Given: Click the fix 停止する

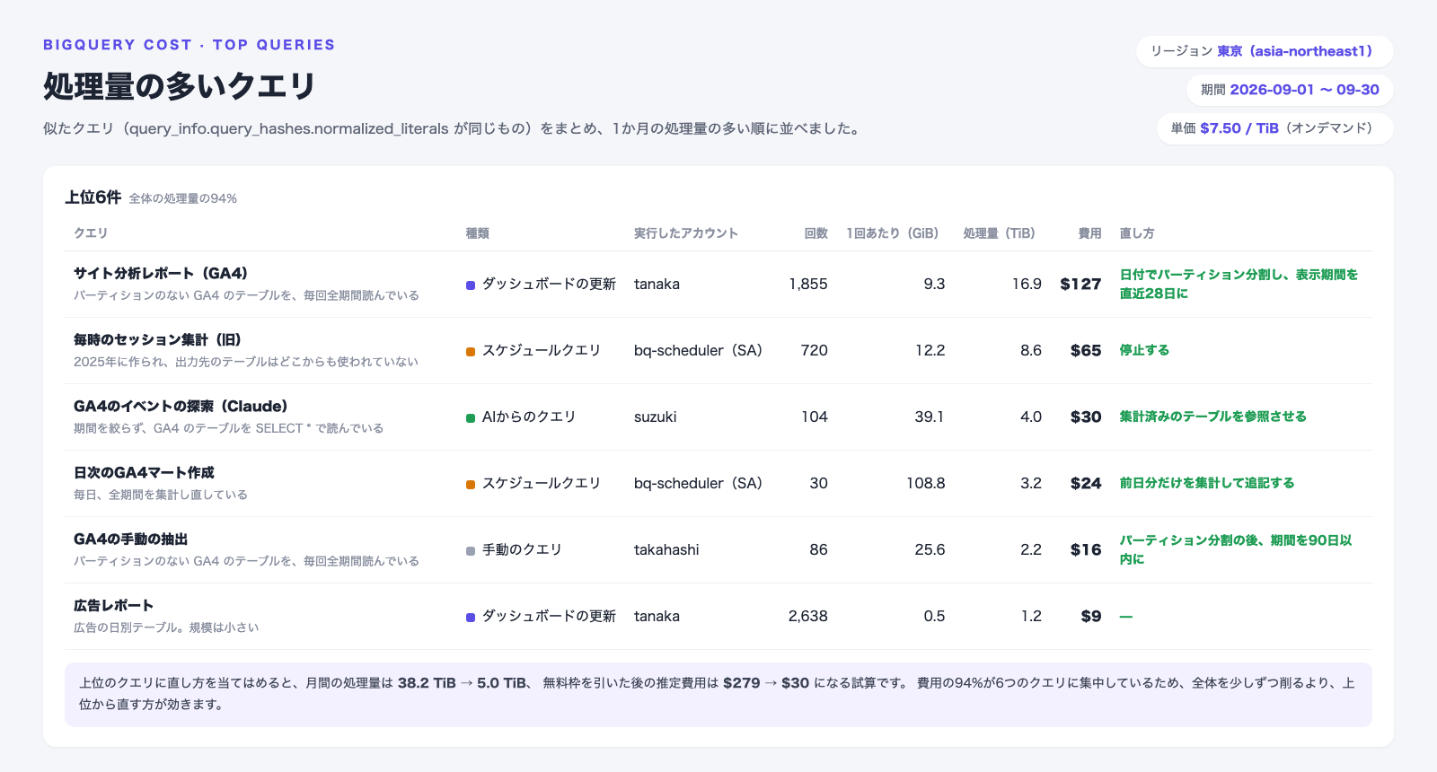Looking at the screenshot, I should (1144, 350).
